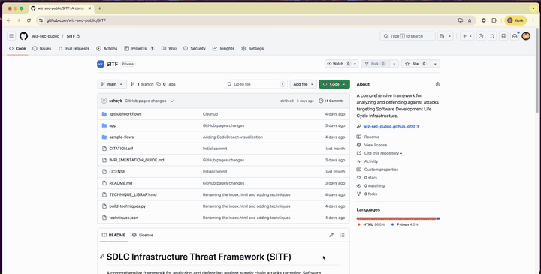
Task: Expand Watch options dropdown arrow
Action: (x=355, y=64)
